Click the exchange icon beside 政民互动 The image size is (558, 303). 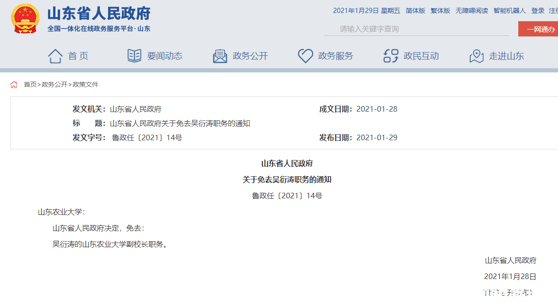[x=391, y=56]
